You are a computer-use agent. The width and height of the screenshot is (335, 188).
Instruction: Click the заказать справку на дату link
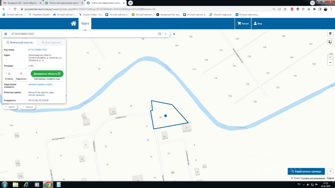pos(40,84)
